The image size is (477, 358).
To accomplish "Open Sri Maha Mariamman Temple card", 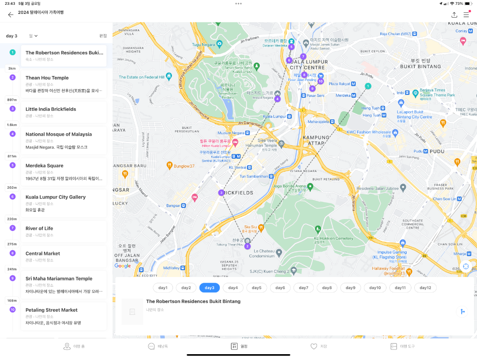I will tap(64, 285).
